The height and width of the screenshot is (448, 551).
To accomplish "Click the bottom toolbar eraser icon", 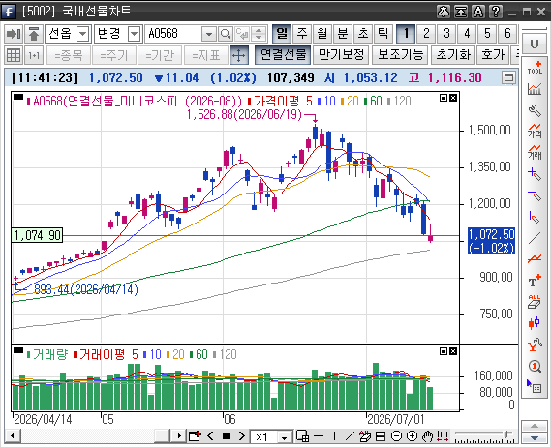I will pyautogui.click(x=365, y=436).
